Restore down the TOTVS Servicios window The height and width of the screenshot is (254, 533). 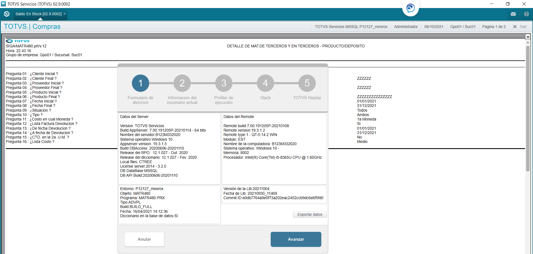tap(508, 4)
